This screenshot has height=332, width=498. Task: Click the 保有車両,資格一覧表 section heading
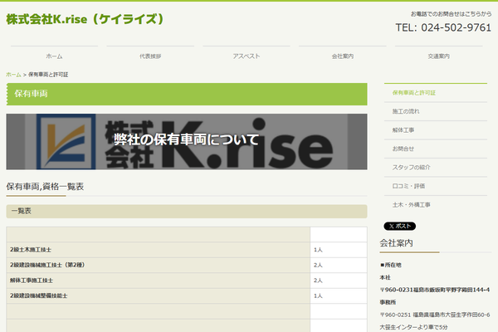coord(45,187)
